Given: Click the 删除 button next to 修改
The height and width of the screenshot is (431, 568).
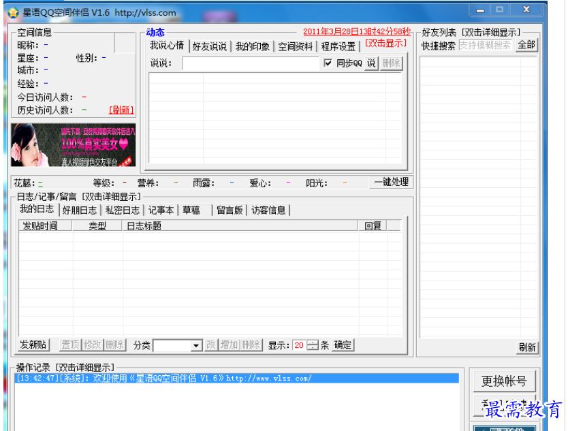Looking at the screenshot, I should pyautogui.click(x=114, y=345).
